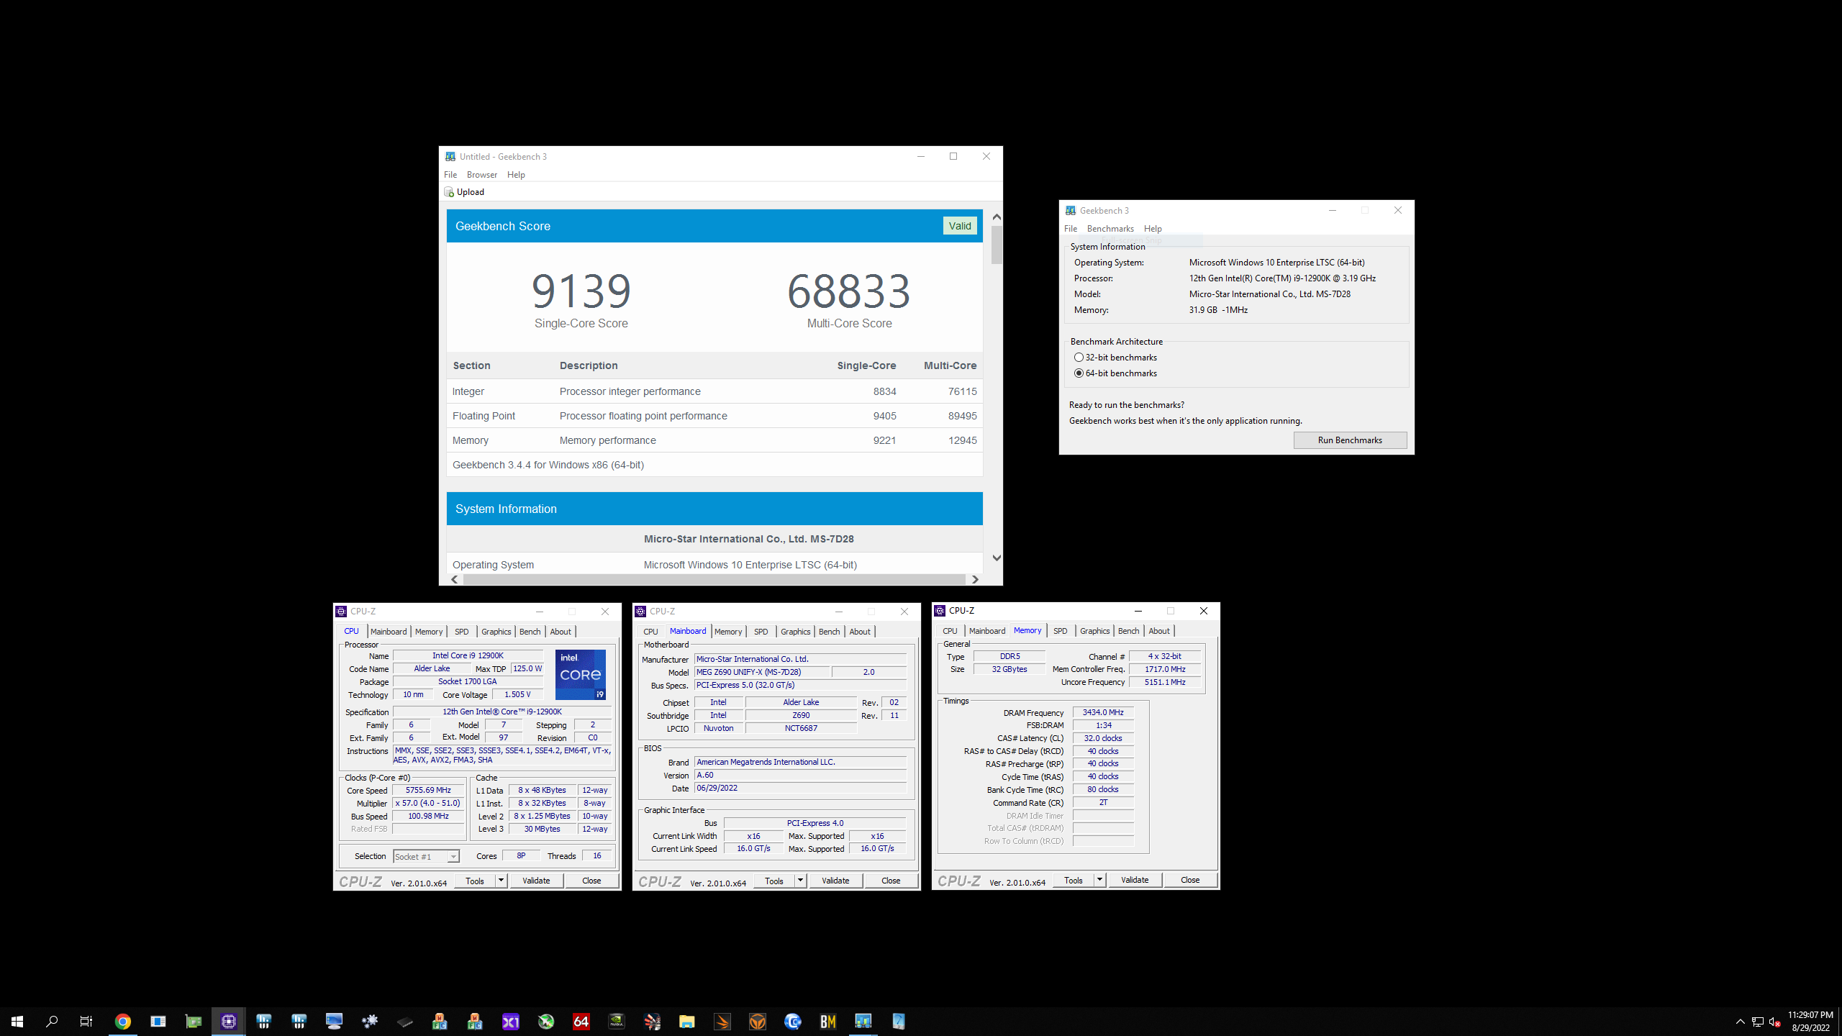The image size is (1842, 1036).
Task: Click the Upload icon in Geekbench results
Action: [449, 192]
